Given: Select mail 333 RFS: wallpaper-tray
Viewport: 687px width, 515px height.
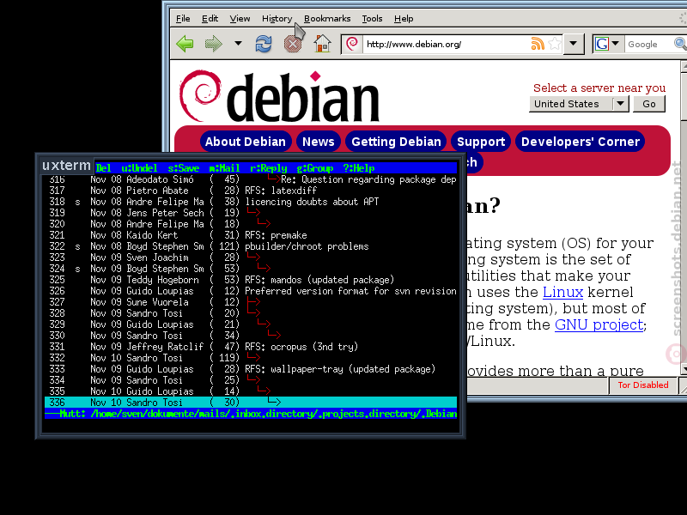Looking at the screenshot, I should (251, 369).
